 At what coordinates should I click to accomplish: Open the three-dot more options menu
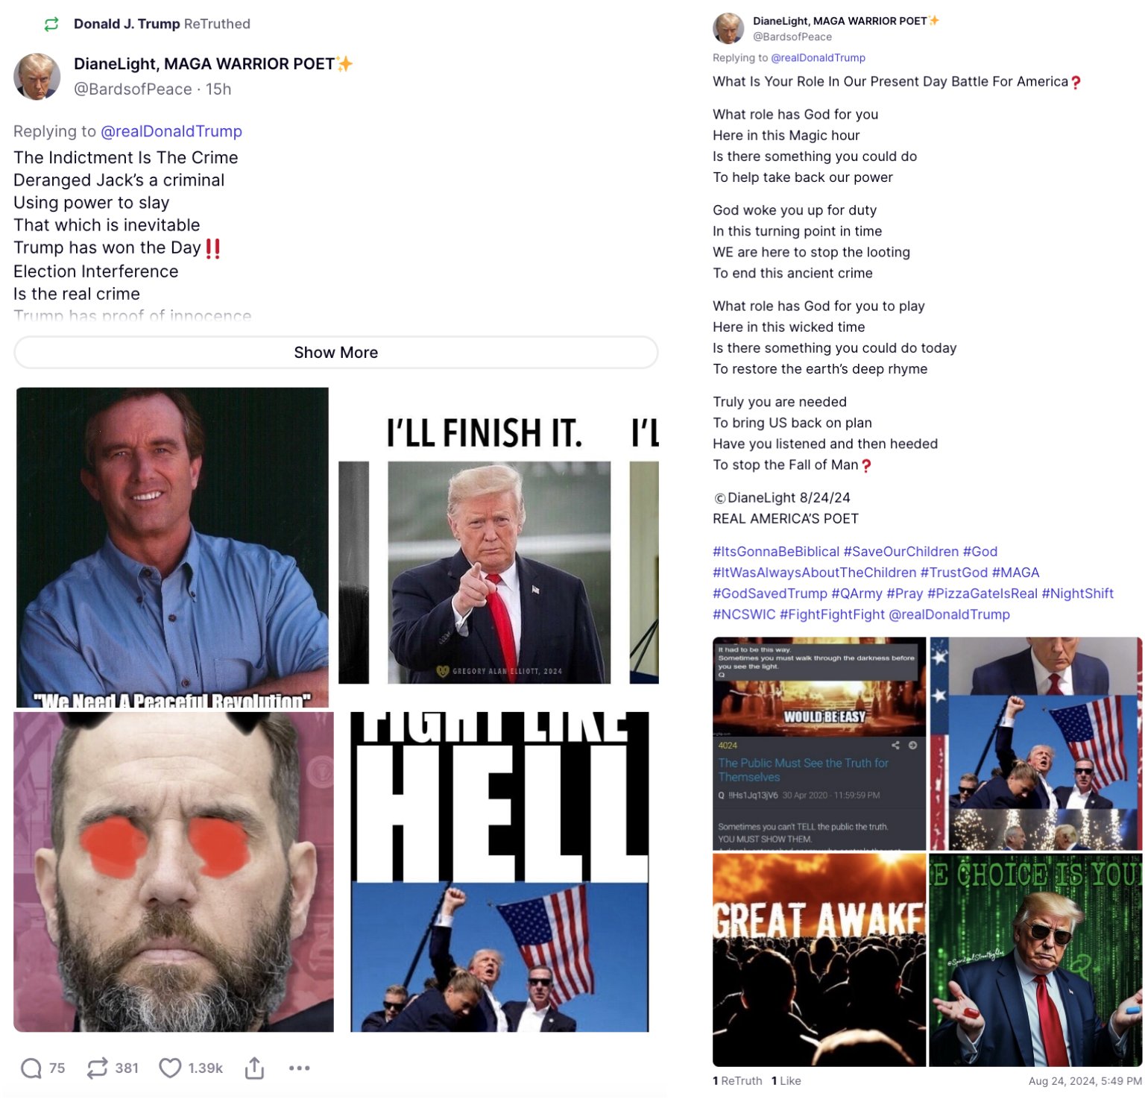[300, 1068]
